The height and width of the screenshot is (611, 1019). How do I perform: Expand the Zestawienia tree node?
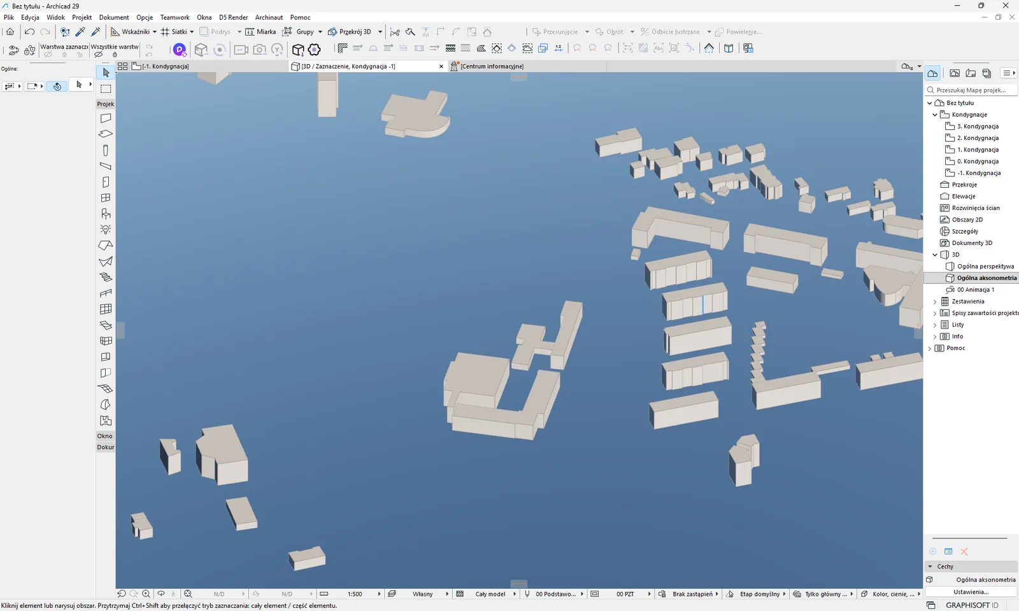point(935,302)
